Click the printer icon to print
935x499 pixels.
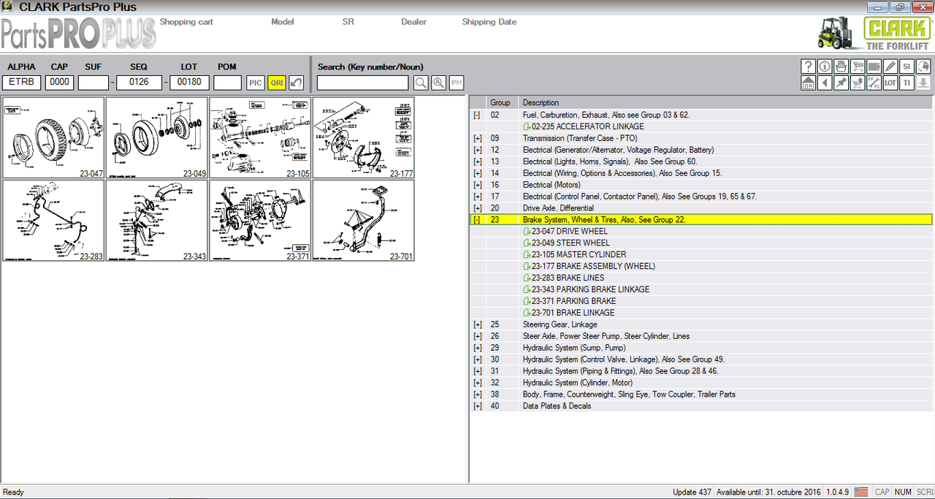(841, 66)
